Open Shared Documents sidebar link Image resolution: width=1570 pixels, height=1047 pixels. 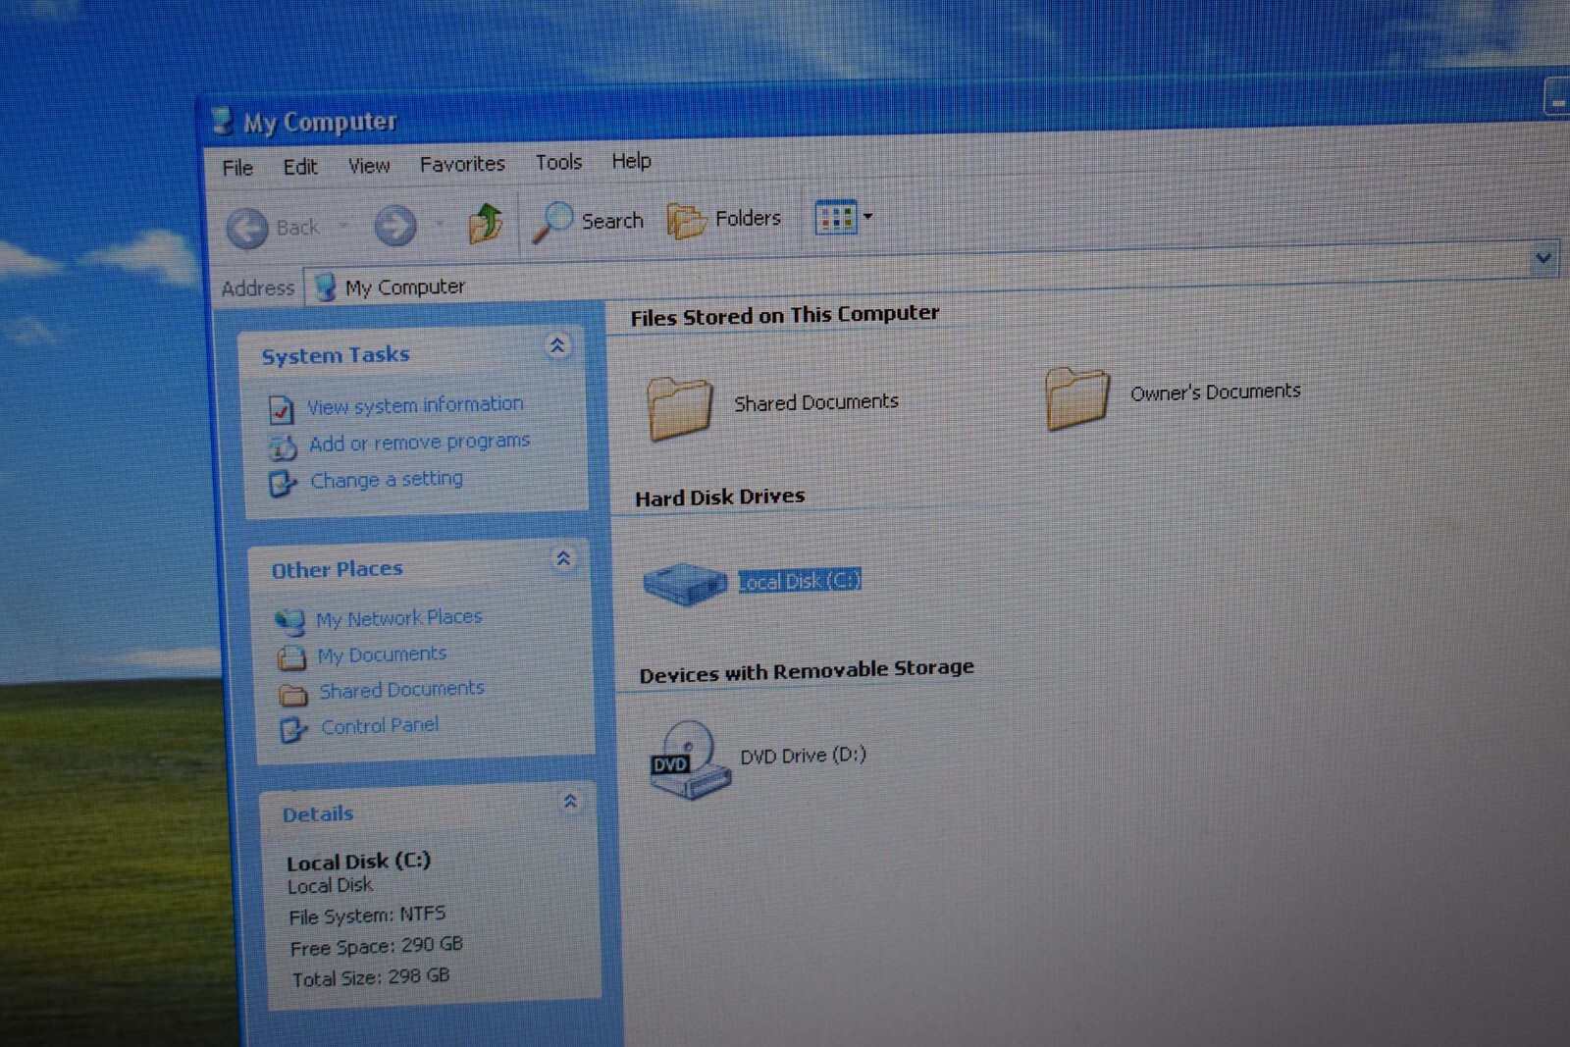point(401,690)
